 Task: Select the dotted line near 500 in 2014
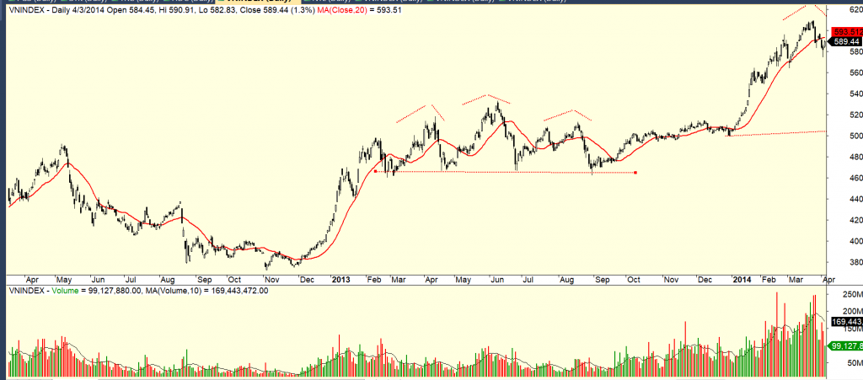(792, 132)
